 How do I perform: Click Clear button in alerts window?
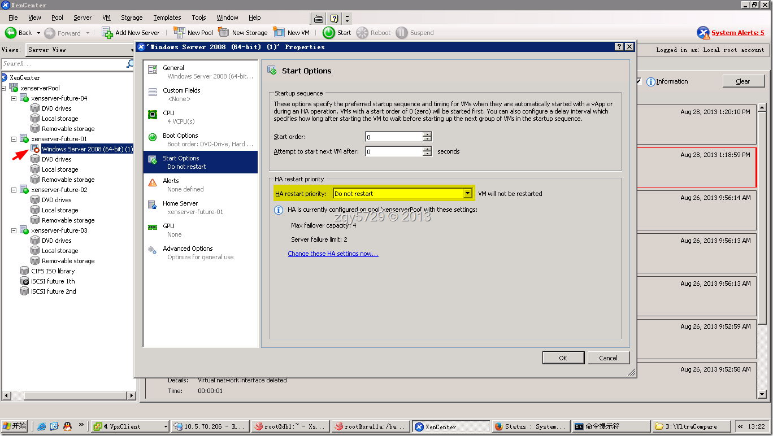[x=743, y=81]
